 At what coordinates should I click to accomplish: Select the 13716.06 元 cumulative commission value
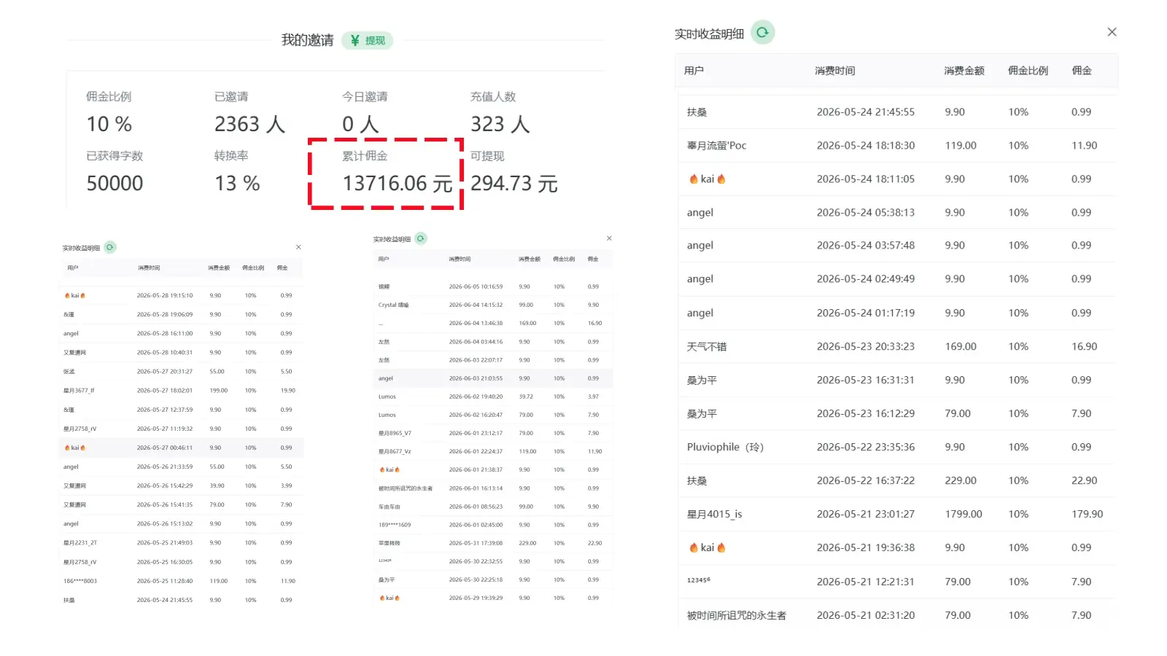tap(398, 184)
